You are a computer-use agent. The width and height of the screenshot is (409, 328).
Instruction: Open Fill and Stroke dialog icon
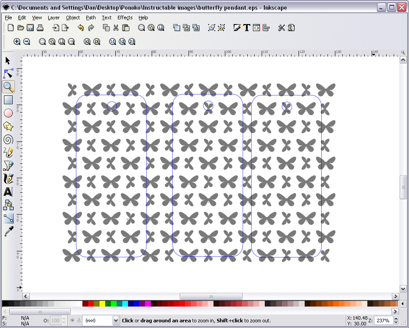pyautogui.click(x=237, y=28)
